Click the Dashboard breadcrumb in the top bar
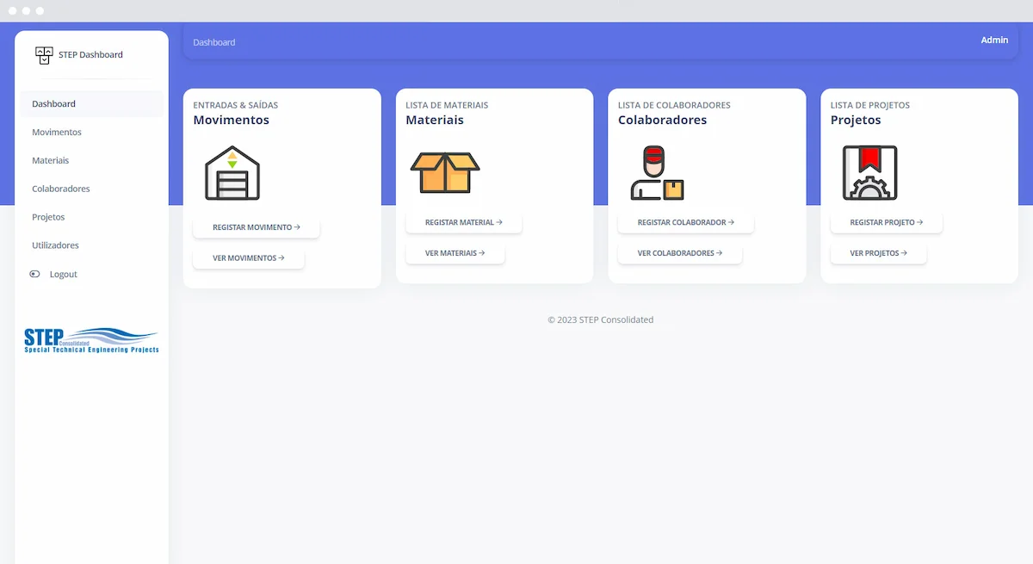This screenshot has height=564, width=1033. point(213,41)
